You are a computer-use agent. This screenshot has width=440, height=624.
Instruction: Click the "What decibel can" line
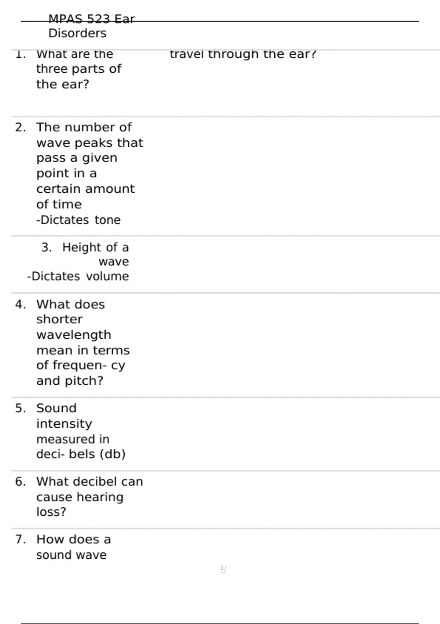coord(89,482)
